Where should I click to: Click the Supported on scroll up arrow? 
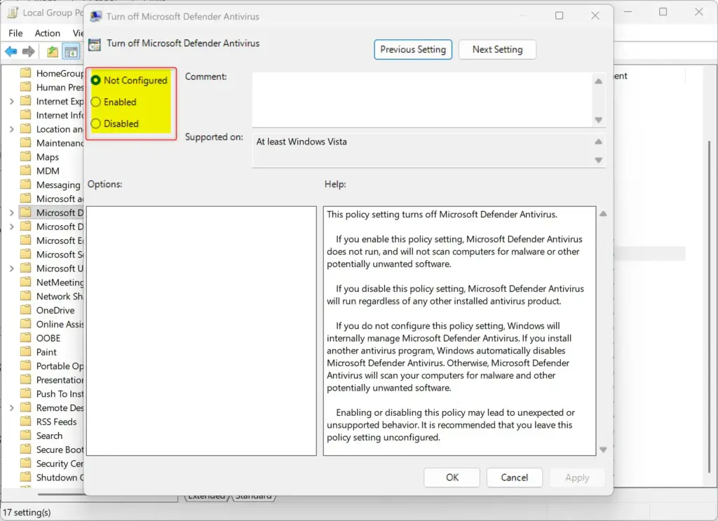599,142
